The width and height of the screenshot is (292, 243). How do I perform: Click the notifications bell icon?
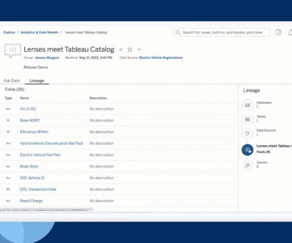(x=290, y=32)
